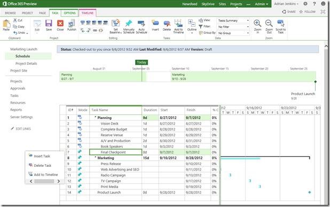Collapse the Marketing summary task
Viewport: 330px width, 207px height.
[96, 158]
